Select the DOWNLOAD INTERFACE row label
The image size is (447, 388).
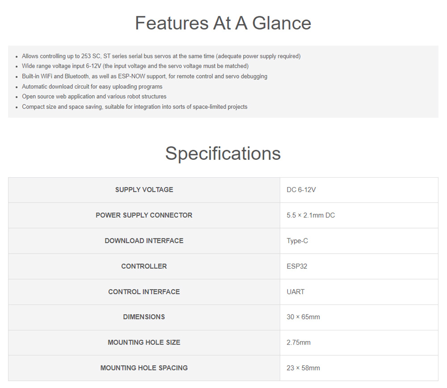[144, 241]
